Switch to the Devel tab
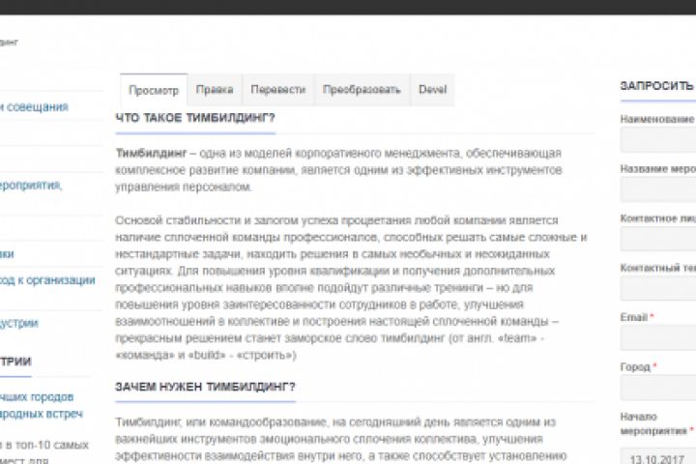 pyautogui.click(x=432, y=90)
